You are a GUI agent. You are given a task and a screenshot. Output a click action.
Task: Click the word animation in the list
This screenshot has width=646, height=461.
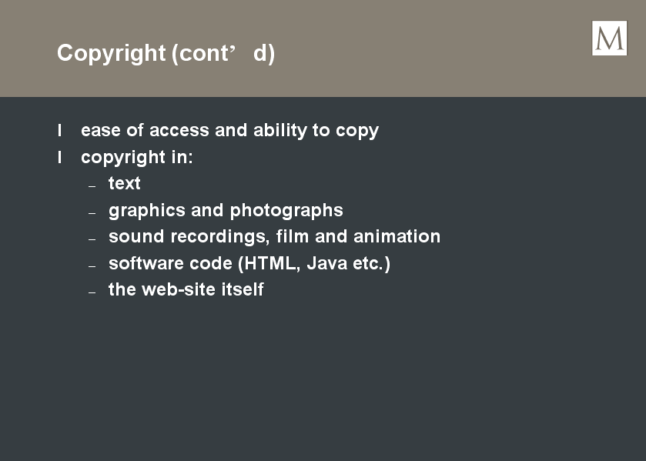point(397,236)
